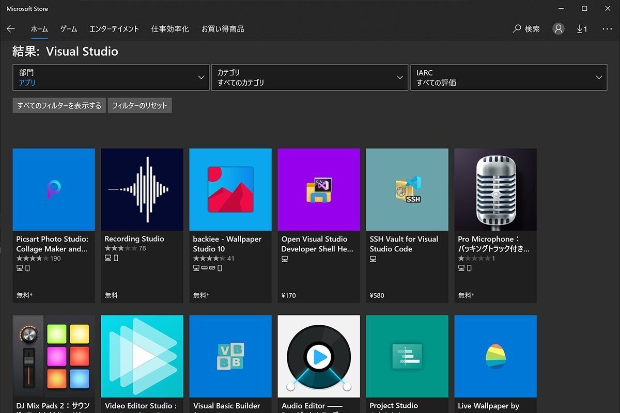
Task: Switch to the お買い得商品 tab
Action: (x=223, y=29)
